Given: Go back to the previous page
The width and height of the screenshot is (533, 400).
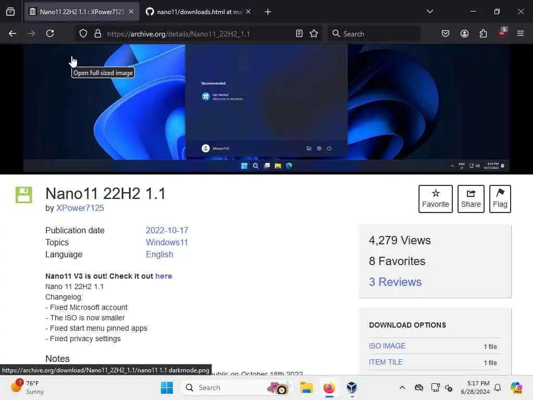Looking at the screenshot, I should 12,33.
